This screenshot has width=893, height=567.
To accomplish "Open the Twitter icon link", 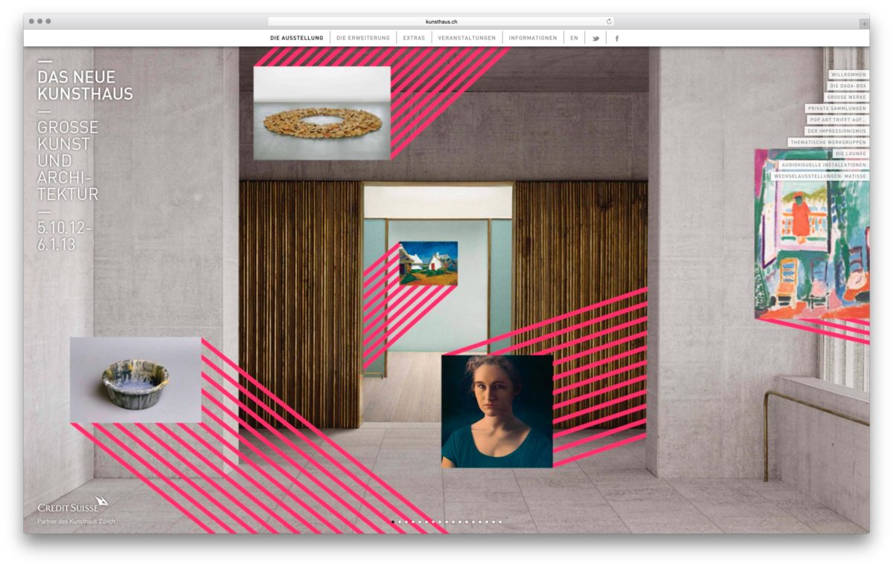I will (595, 38).
